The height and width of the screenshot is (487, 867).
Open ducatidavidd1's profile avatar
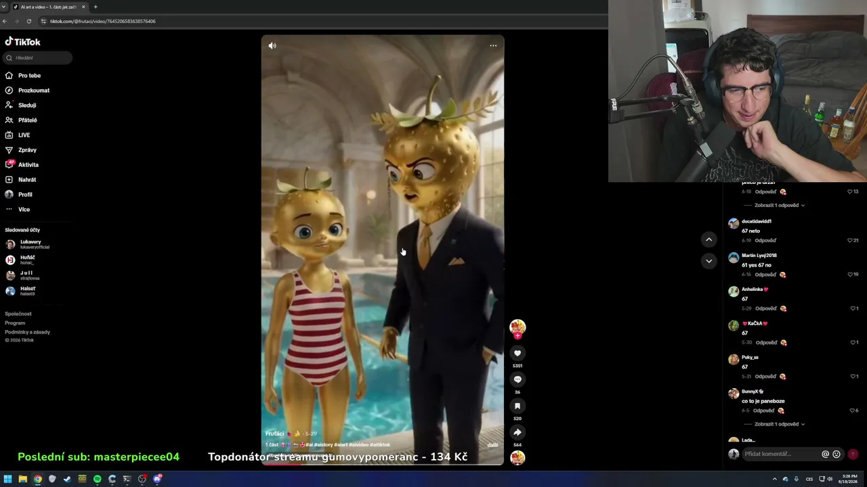pyautogui.click(x=734, y=223)
